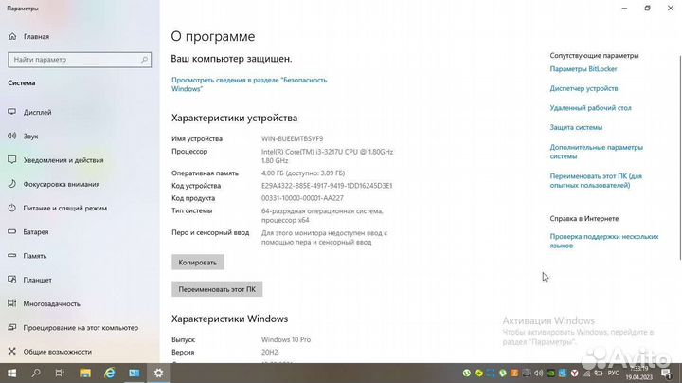Open the blue app next to Internet Explorer

pyautogui.click(x=135, y=373)
